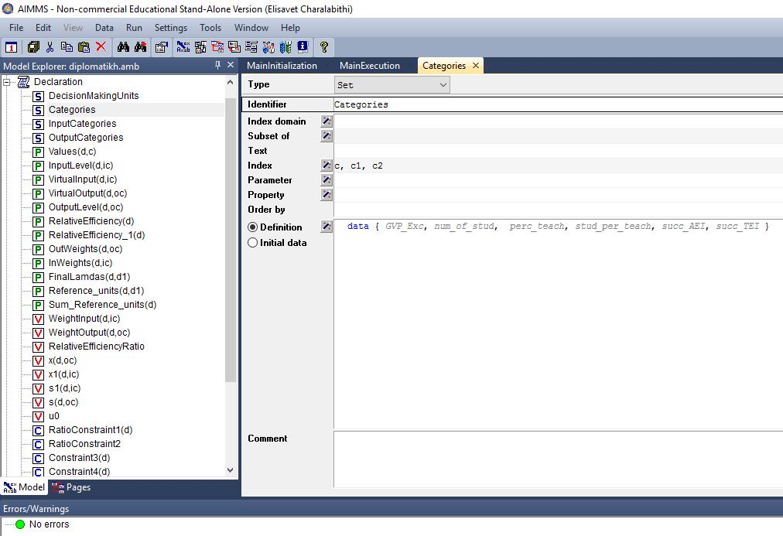Open the Window menu
Viewport: 783px width, 536px height.
(x=251, y=27)
